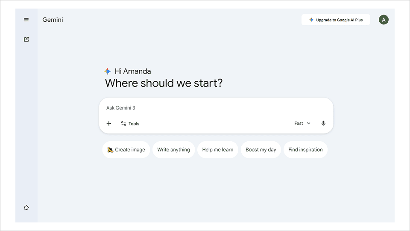The height and width of the screenshot is (231, 410).
Task: Click the plus icon to add files
Action: click(109, 124)
